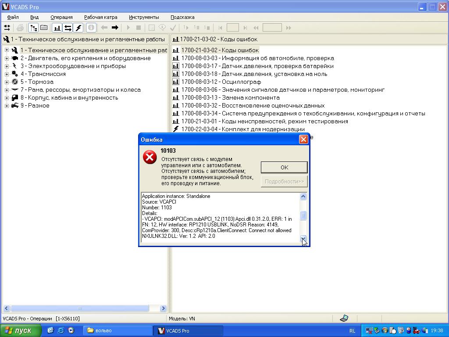Expand node 9 - Разное
Viewport: 449px width, 337px height.
click(x=7, y=106)
